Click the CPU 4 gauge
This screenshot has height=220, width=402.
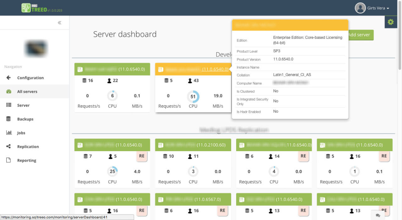tap(274, 172)
